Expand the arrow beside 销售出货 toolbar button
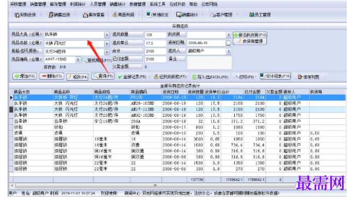The height and width of the screenshot is (199, 354). tap(75, 15)
